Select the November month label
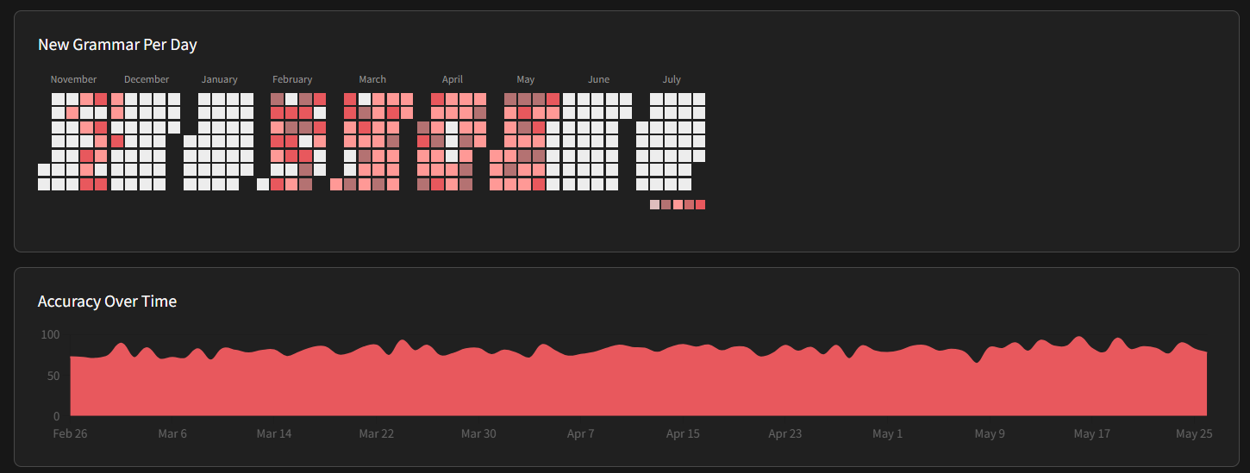Viewport: 1250px width, 473px height. [x=73, y=79]
